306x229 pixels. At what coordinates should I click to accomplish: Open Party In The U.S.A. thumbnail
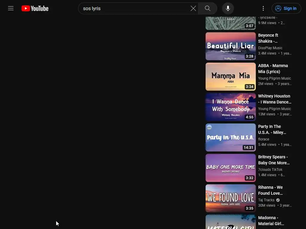(x=231, y=137)
